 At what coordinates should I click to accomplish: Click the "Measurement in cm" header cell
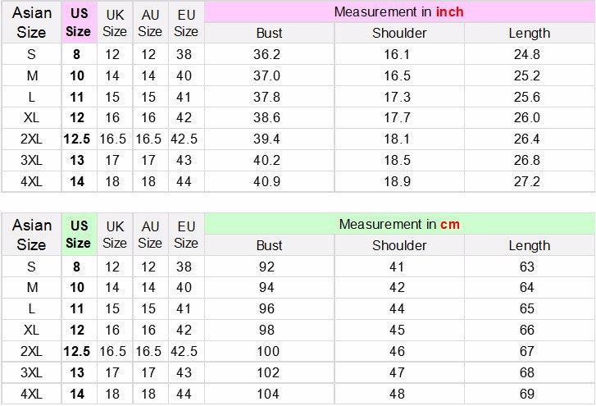[399, 224]
